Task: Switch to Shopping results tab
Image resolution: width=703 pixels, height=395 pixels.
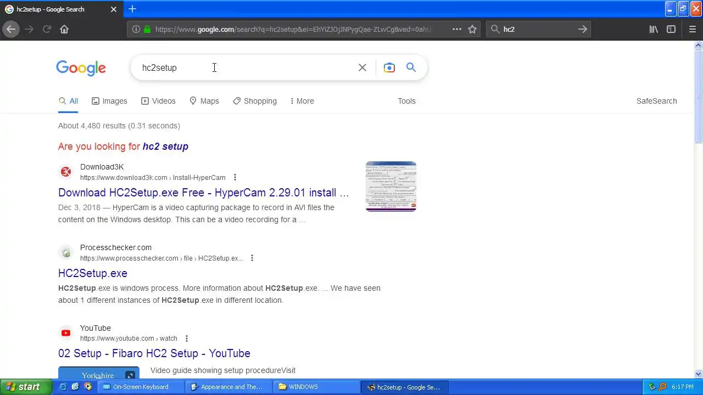Action: pos(254,101)
